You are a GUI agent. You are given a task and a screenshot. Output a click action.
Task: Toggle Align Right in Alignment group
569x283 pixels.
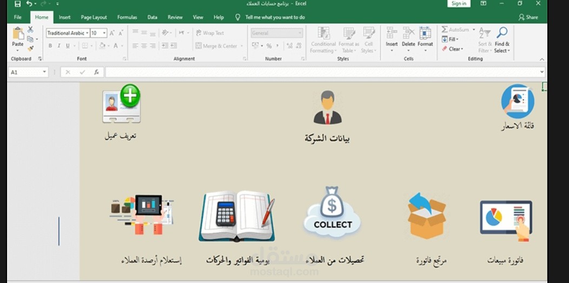click(x=153, y=46)
